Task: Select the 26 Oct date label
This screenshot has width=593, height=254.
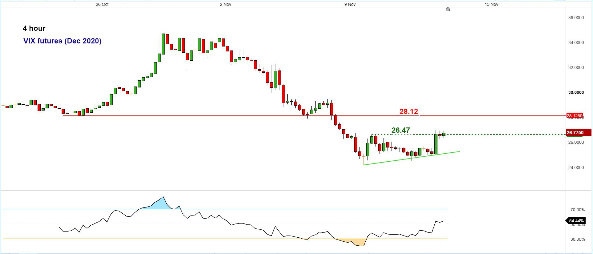Action: pyautogui.click(x=102, y=4)
